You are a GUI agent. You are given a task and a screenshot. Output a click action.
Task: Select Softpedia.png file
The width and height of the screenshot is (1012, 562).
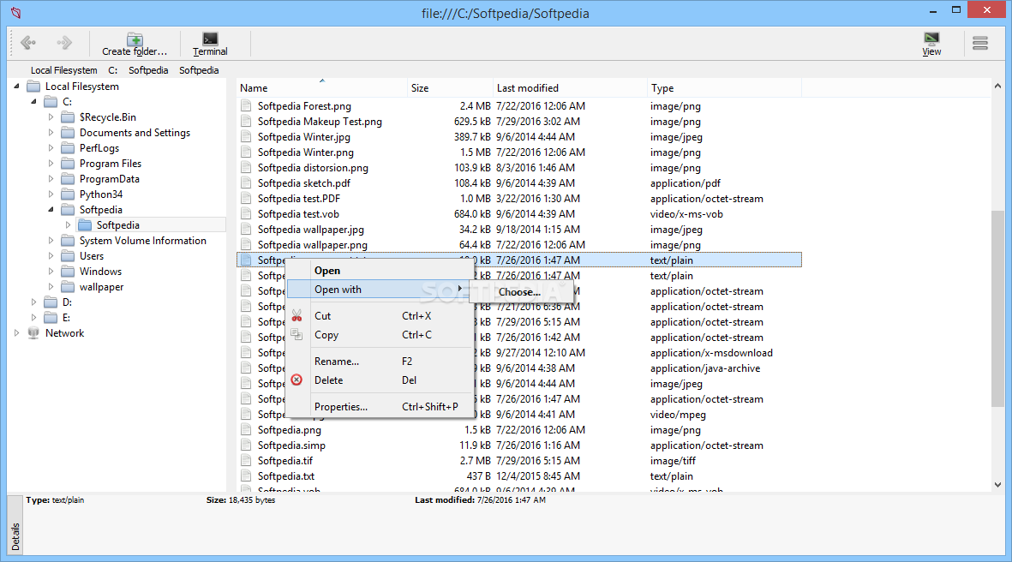[289, 430]
